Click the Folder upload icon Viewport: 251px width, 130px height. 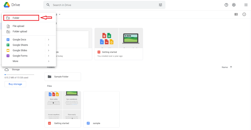click(8, 32)
